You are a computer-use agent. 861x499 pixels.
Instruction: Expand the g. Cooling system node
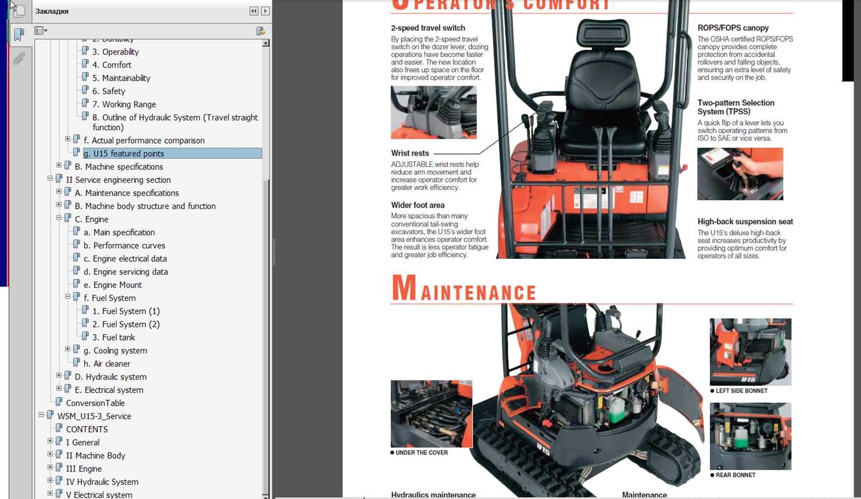pyautogui.click(x=67, y=349)
